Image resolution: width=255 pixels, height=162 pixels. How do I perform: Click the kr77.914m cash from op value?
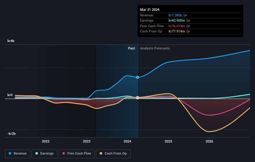177,32
